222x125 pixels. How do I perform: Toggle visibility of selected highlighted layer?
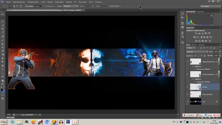pos(187,87)
